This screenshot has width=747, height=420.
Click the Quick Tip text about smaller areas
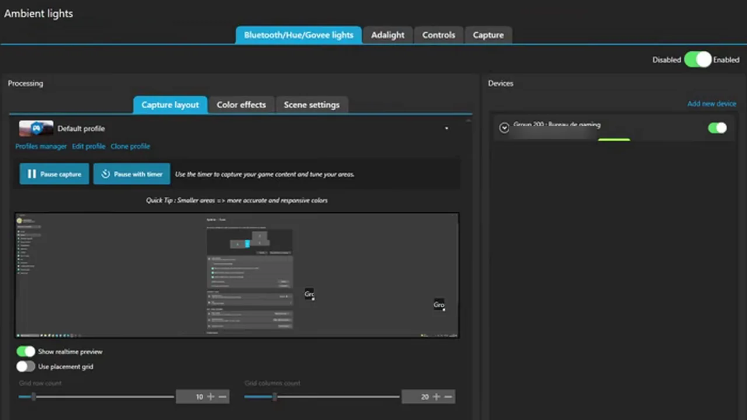pos(236,200)
